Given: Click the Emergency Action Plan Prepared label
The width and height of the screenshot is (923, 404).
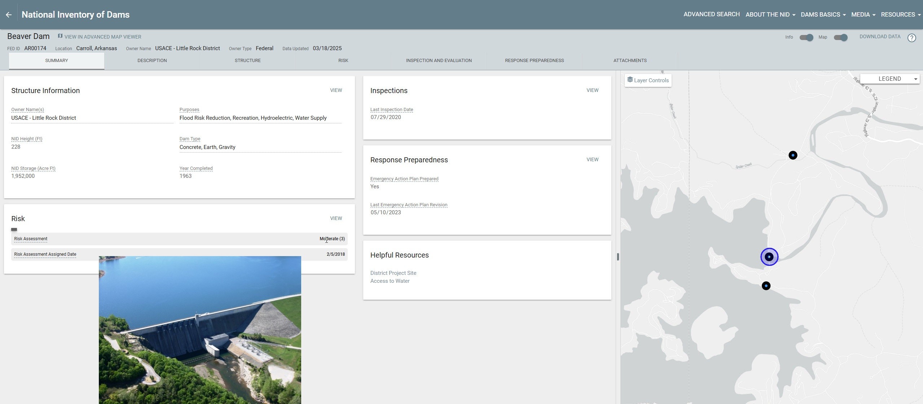Looking at the screenshot, I should click(404, 179).
